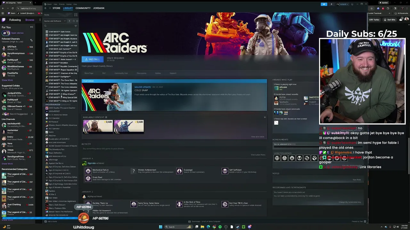
Task: Open the advanced filter icon next to library search
Action: point(76,26)
